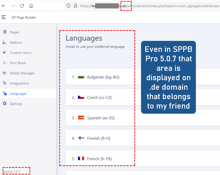Select Languages in the sidebar
The image size is (220, 175).
pyautogui.click(x=18, y=94)
